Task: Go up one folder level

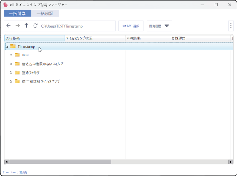Action: pos(26,26)
